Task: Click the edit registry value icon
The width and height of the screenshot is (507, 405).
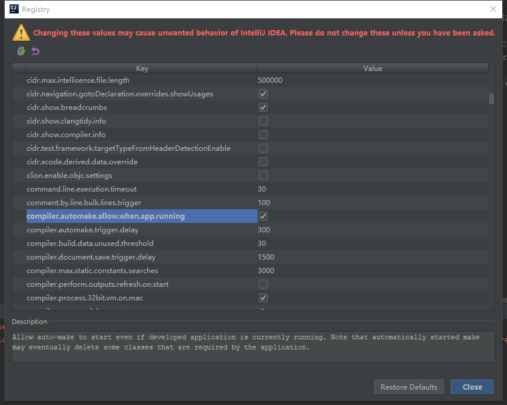Action: [21, 51]
